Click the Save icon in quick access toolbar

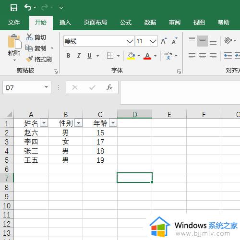14,8
